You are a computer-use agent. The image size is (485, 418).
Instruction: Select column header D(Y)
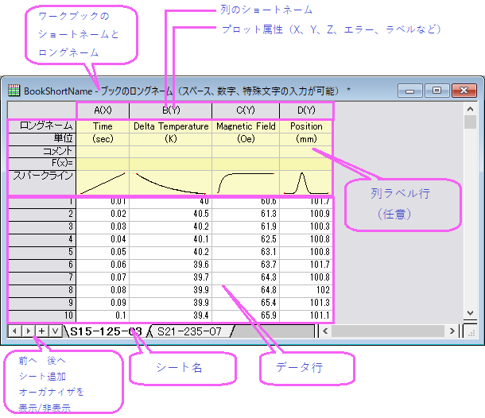point(306,110)
